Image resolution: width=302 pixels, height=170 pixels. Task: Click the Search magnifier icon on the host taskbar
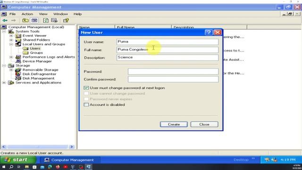(11, 167)
